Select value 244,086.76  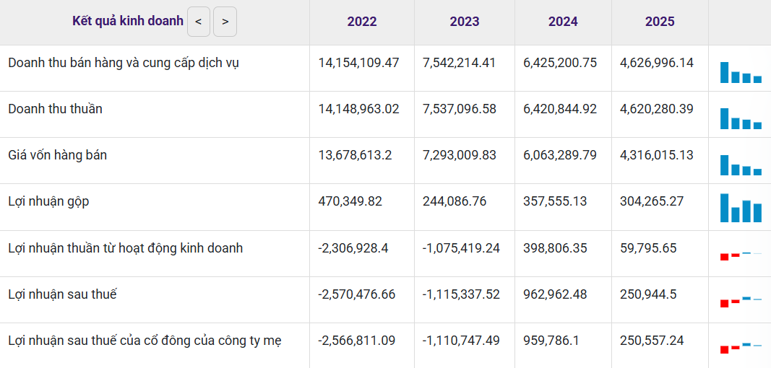coord(455,202)
